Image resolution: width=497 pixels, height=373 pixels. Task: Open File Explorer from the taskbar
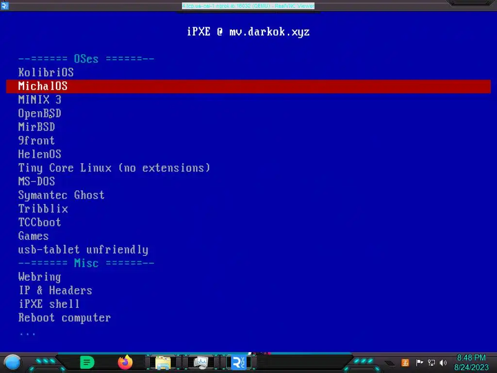(163, 363)
